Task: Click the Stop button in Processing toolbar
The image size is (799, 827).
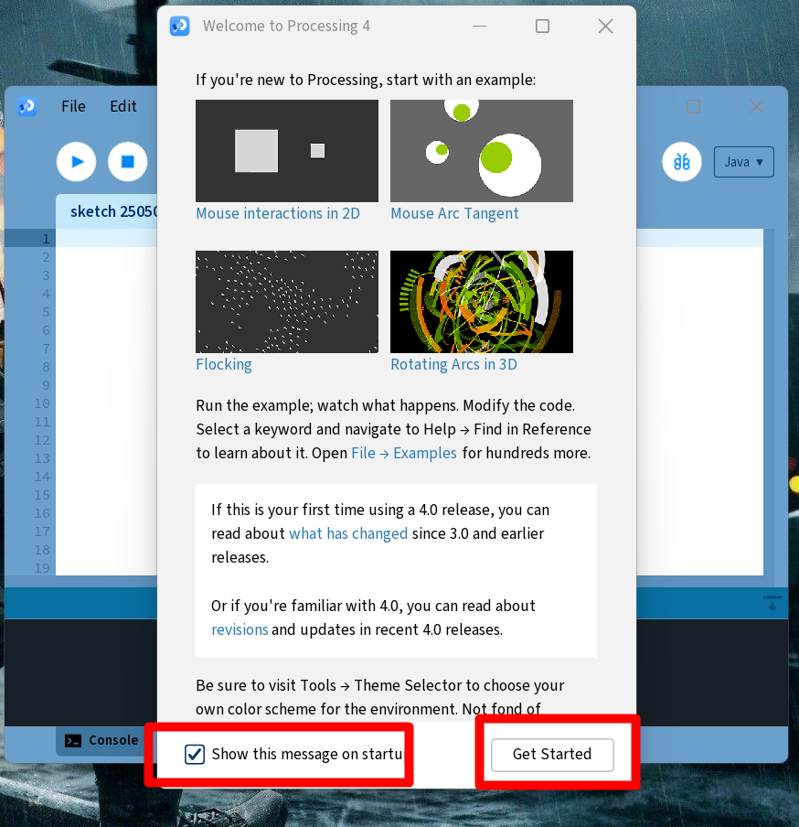Action: tap(128, 161)
